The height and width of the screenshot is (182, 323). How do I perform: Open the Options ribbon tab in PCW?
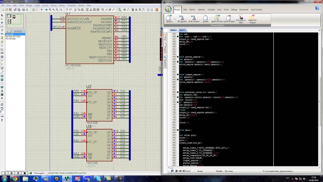[x=201, y=10]
